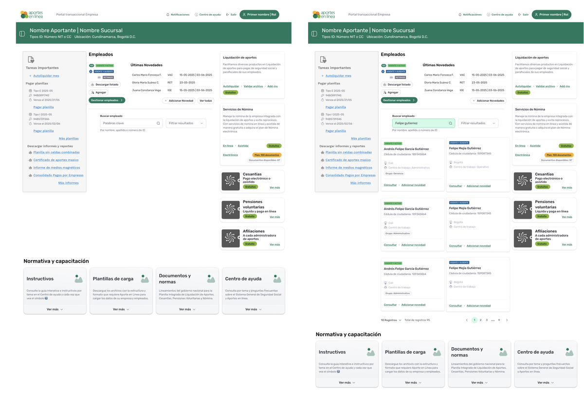The height and width of the screenshot is (396, 584).
Task: Expand Ver más under Instructivos, right frame
Action: pos(347,382)
